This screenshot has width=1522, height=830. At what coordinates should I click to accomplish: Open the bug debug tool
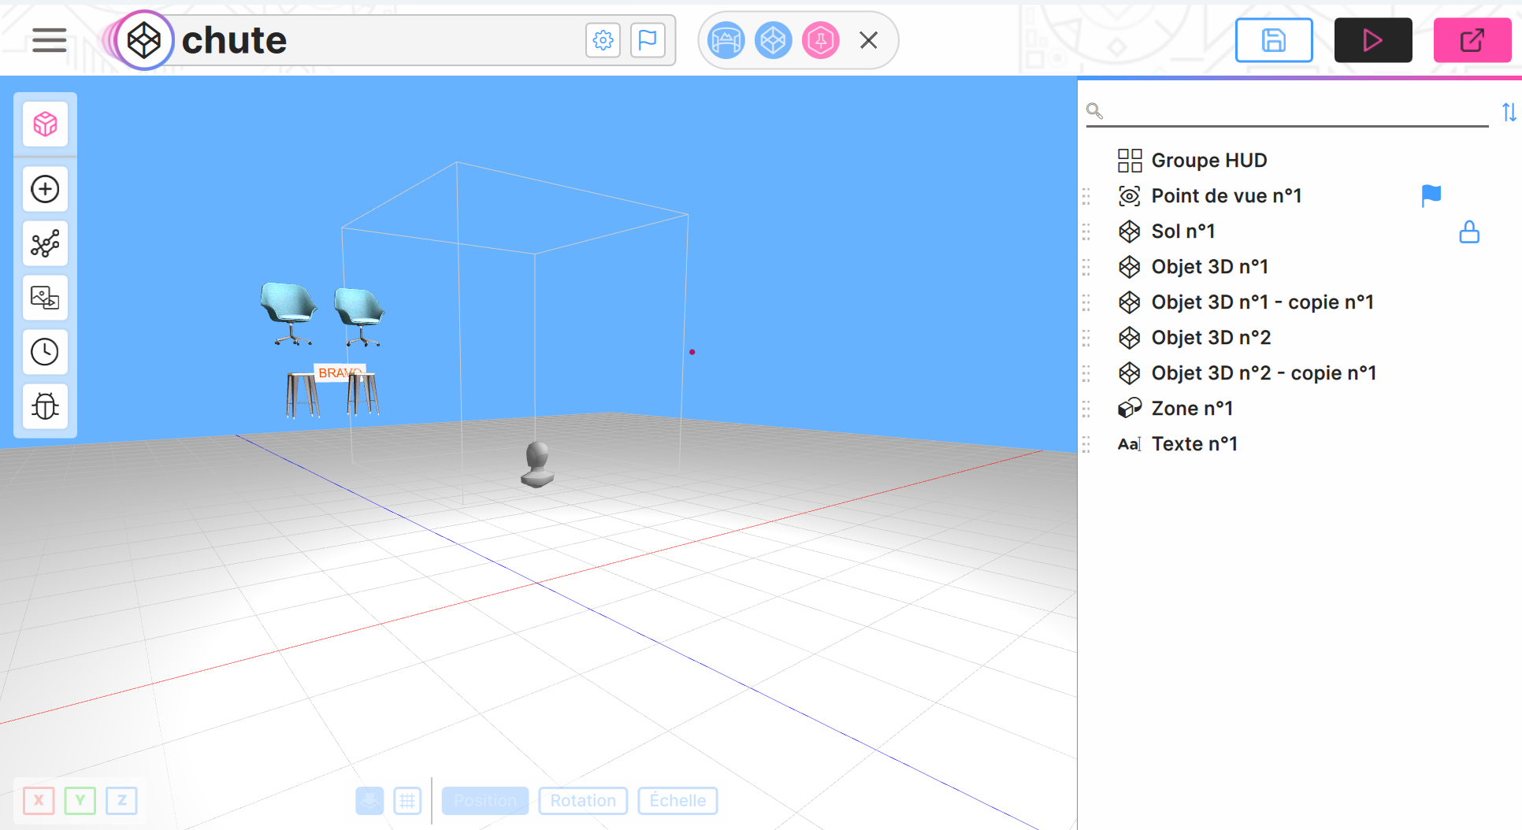point(45,406)
